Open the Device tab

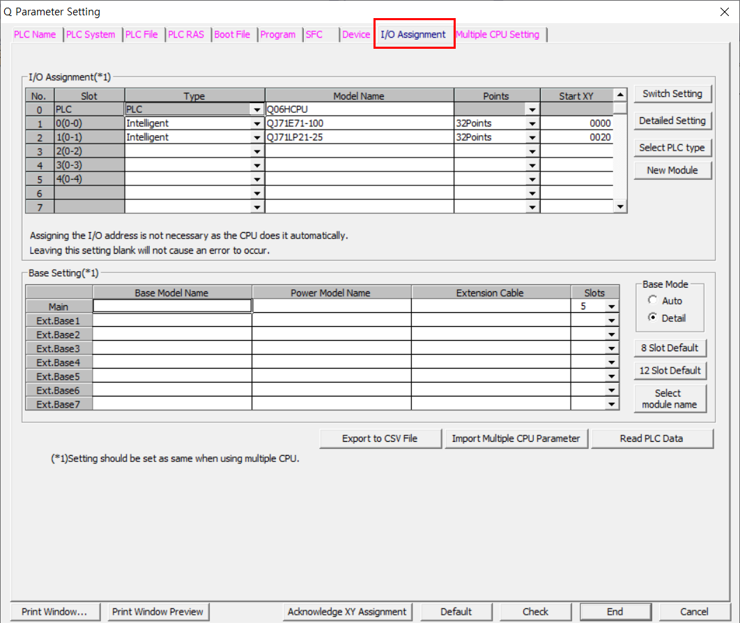pos(356,34)
